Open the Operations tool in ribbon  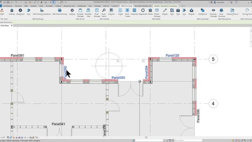(20, 11)
